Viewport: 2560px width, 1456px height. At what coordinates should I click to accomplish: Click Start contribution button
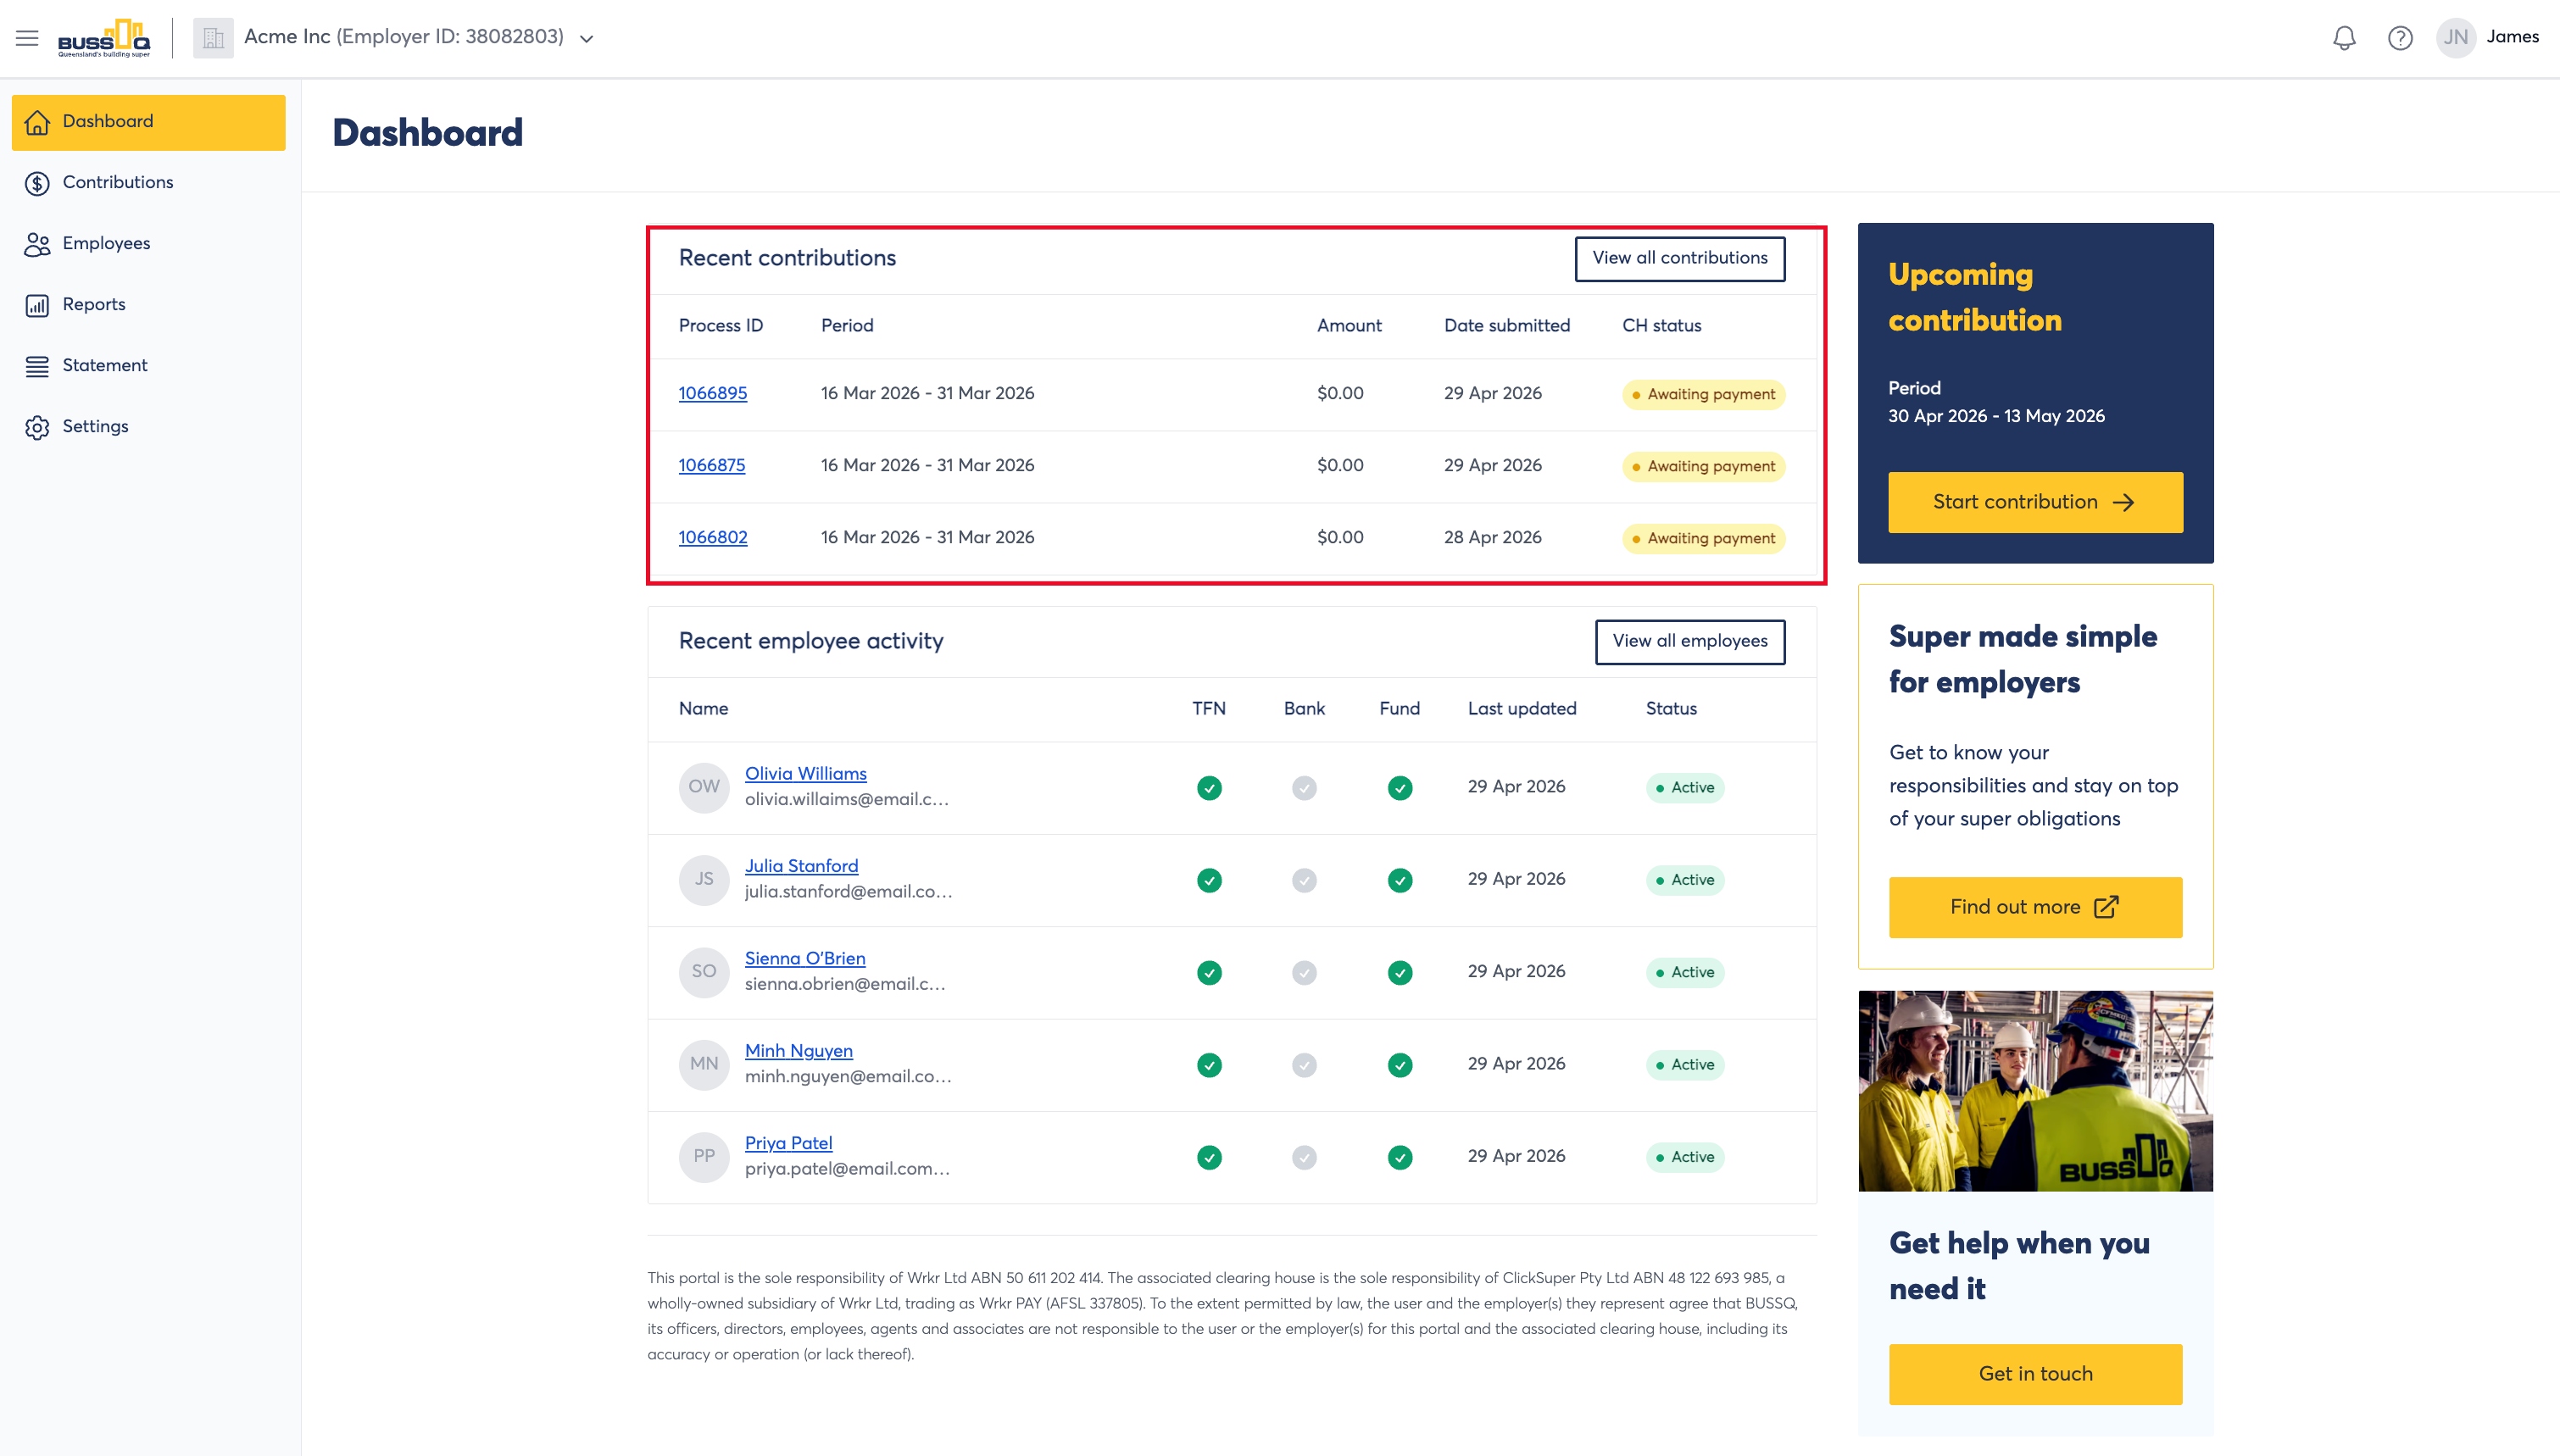pos(2035,503)
